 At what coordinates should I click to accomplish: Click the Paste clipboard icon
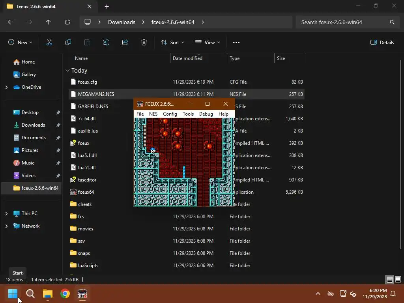point(87,43)
